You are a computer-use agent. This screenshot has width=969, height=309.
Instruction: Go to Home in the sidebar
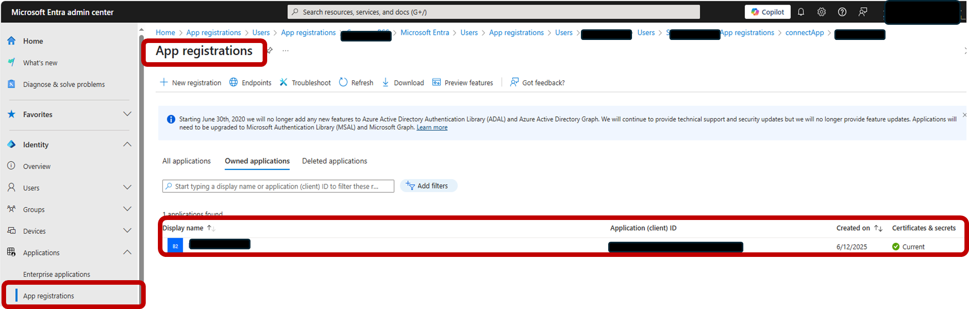tap(33, 41)
